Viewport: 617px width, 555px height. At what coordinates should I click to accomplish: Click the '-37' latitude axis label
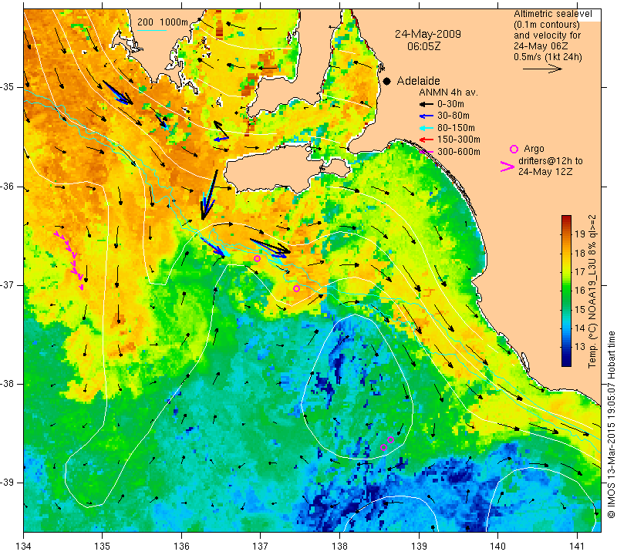7,284
